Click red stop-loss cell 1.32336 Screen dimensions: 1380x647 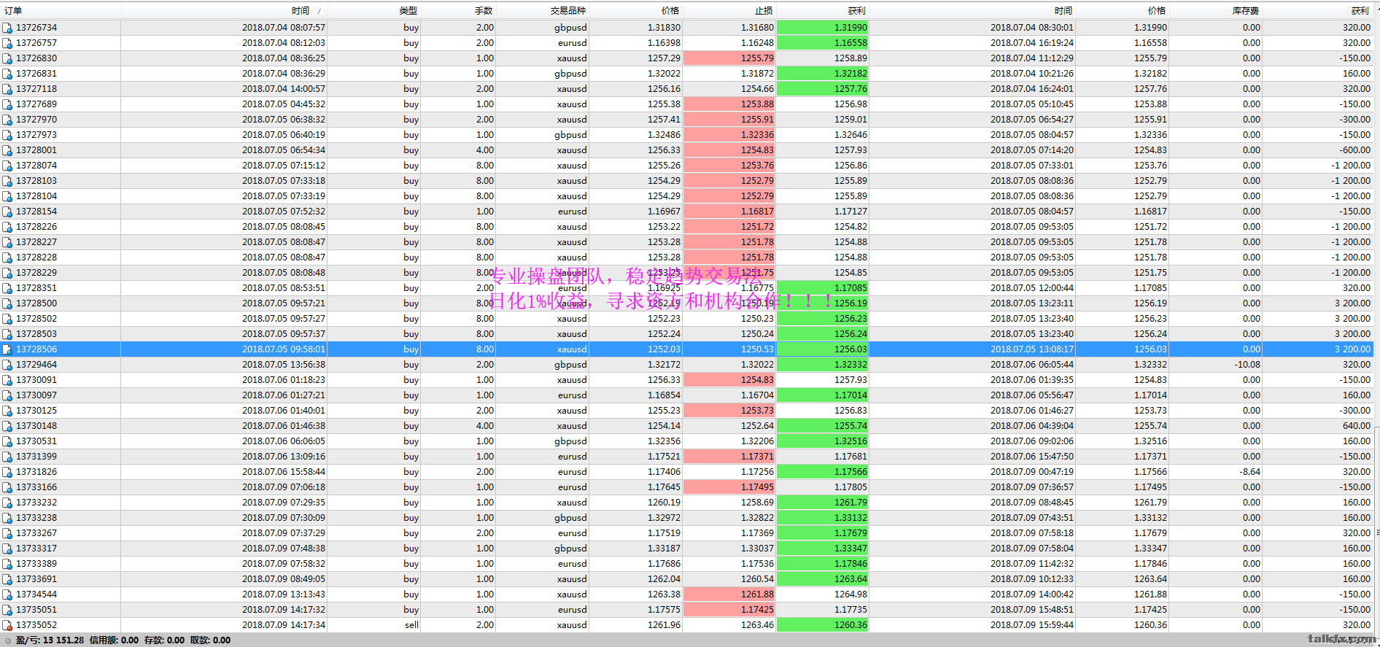[729, 135]
